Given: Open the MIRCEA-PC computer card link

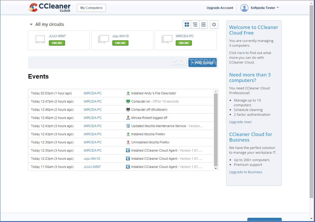Looking at the screenshot, I should [185, 36].
